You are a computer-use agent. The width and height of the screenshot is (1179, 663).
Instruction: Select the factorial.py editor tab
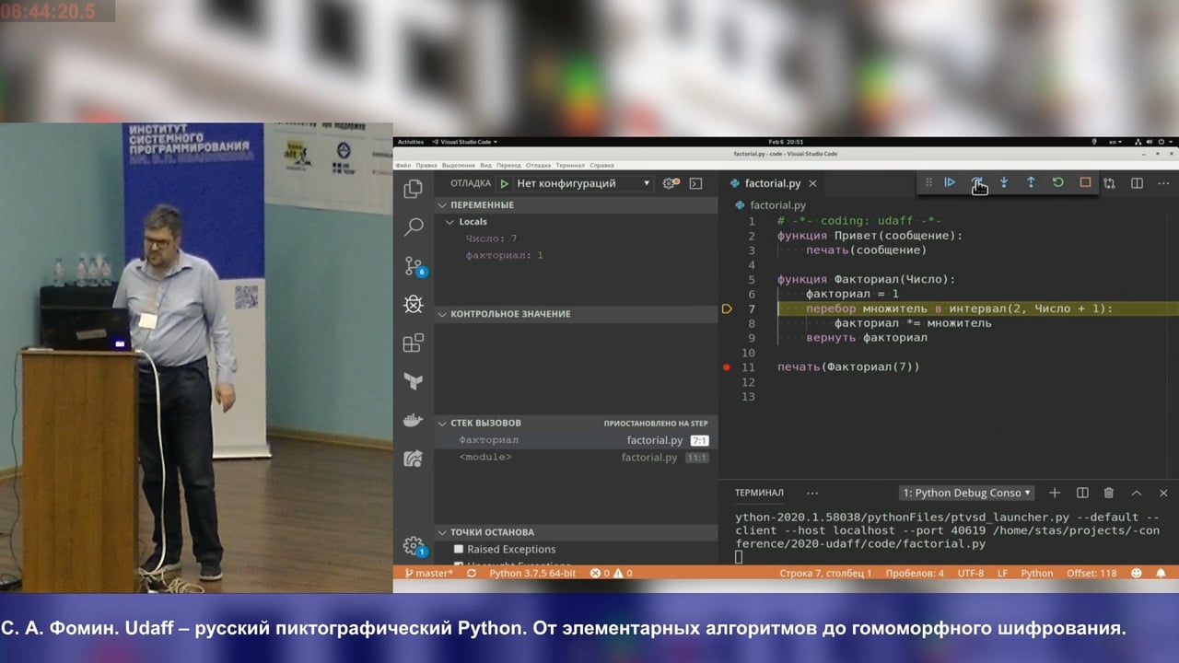(772, 183)
